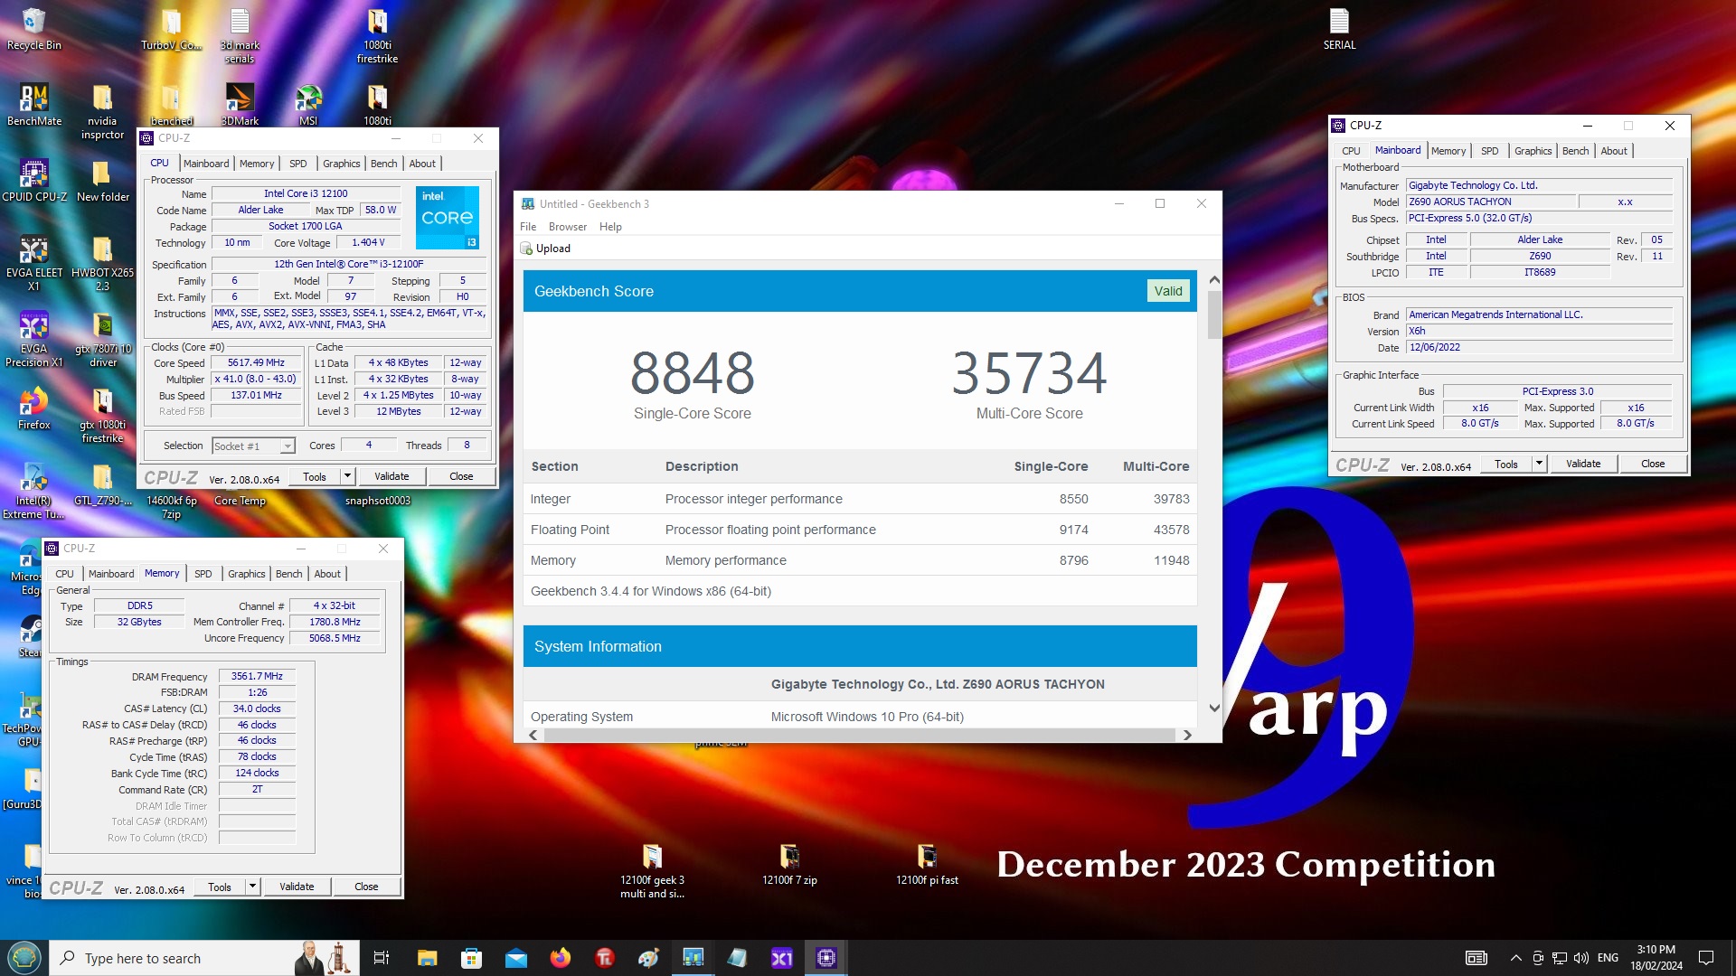Click the ENG language indicator
This screenshot has height=976, width=1736.
click(1608, 958)
